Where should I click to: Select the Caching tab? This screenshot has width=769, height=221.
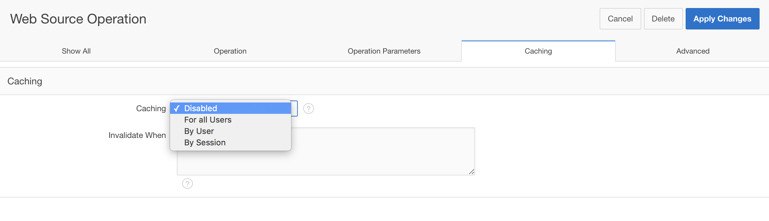tap(538, 51)
